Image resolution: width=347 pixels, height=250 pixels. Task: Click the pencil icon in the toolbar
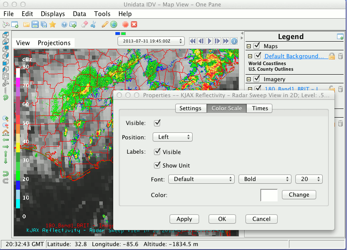tap(105, 25)
